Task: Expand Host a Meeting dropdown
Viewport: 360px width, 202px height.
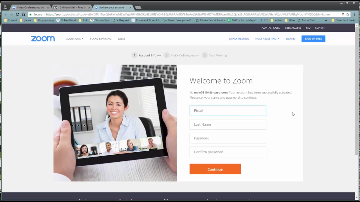Action: pos(267,39)
